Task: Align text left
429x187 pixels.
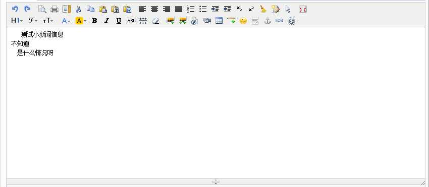Action: coord(142,9)
